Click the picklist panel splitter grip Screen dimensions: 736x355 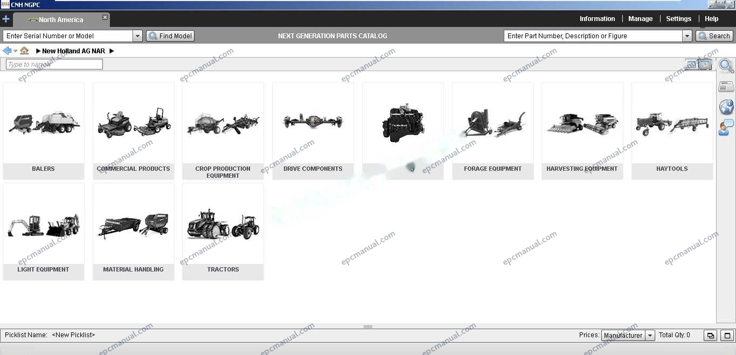pos(368,326)
